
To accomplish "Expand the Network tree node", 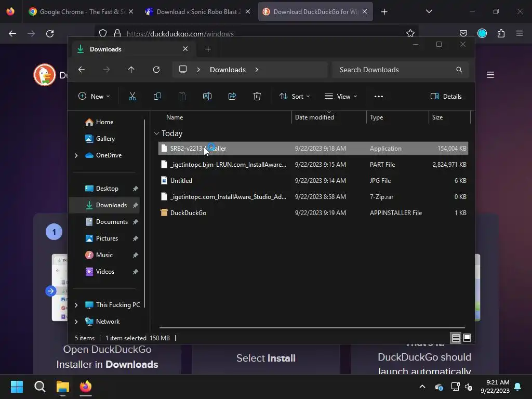I will point(76,322).
